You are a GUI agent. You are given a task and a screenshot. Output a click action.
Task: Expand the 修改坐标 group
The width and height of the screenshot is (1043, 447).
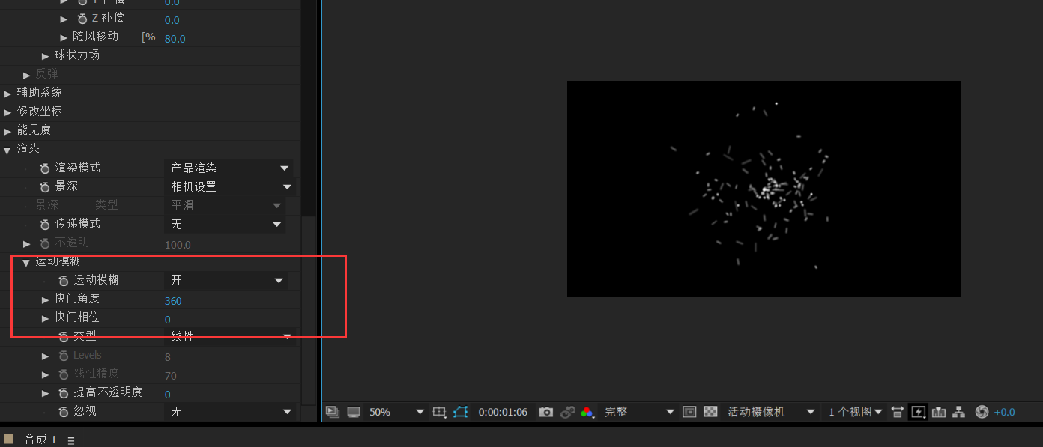pos(8,112)
